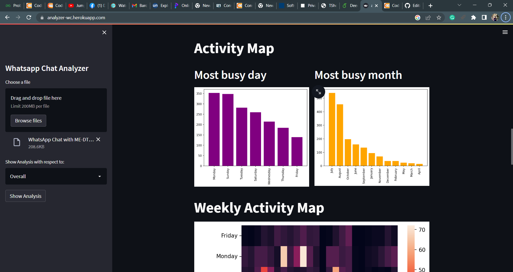The image size is (513, 272).
Task: Go back using the browser back arrow
Action: tap(7, 17)
